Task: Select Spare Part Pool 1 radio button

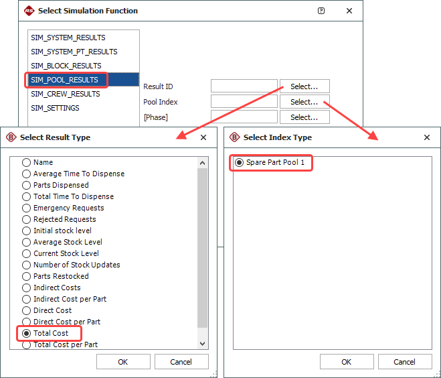Action: pos(239,162)
